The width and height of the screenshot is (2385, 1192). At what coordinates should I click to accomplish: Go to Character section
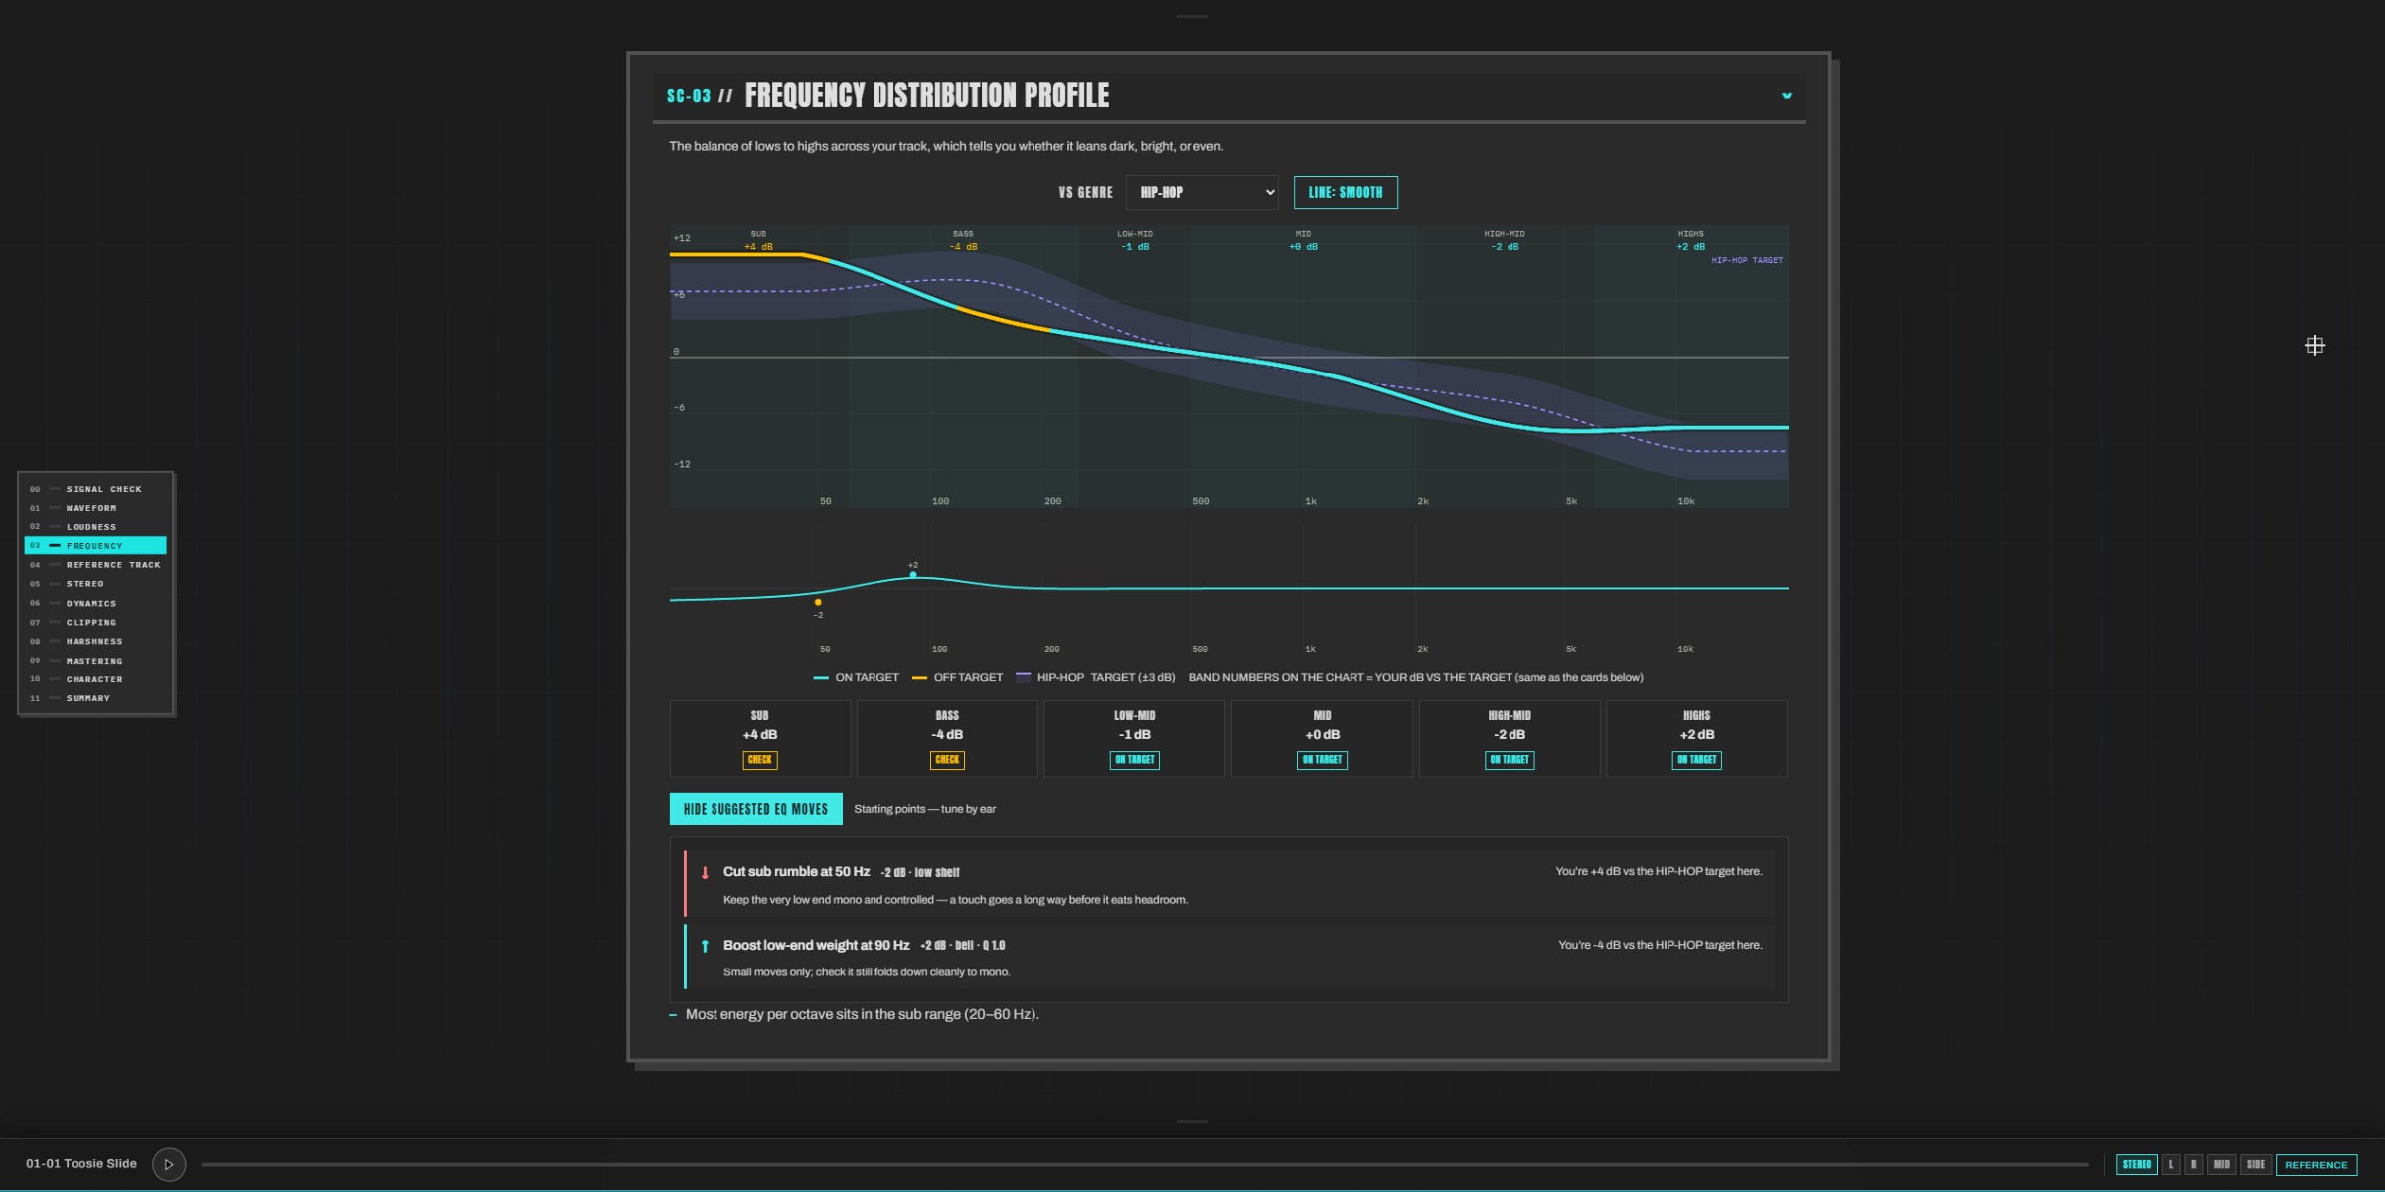[95, 679]
